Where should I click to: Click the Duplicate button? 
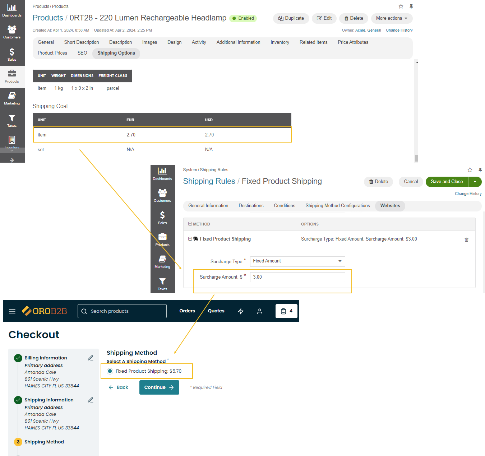291,18
